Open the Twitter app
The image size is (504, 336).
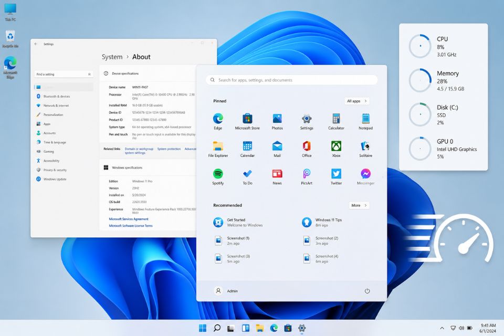pos(336,177)
